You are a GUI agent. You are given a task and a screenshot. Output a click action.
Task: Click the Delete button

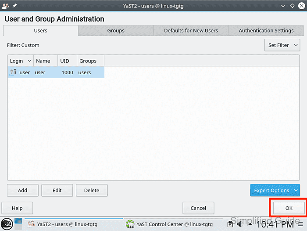click(92, 190)
